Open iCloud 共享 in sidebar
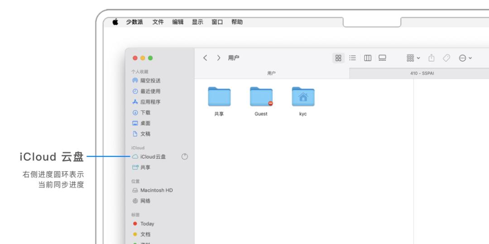 point(141,168)
